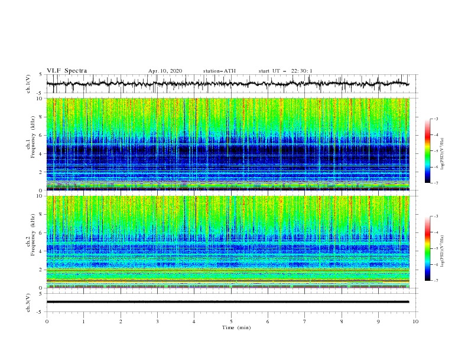Select the log(PSD) label beside ch.2 colorbar

442,251
